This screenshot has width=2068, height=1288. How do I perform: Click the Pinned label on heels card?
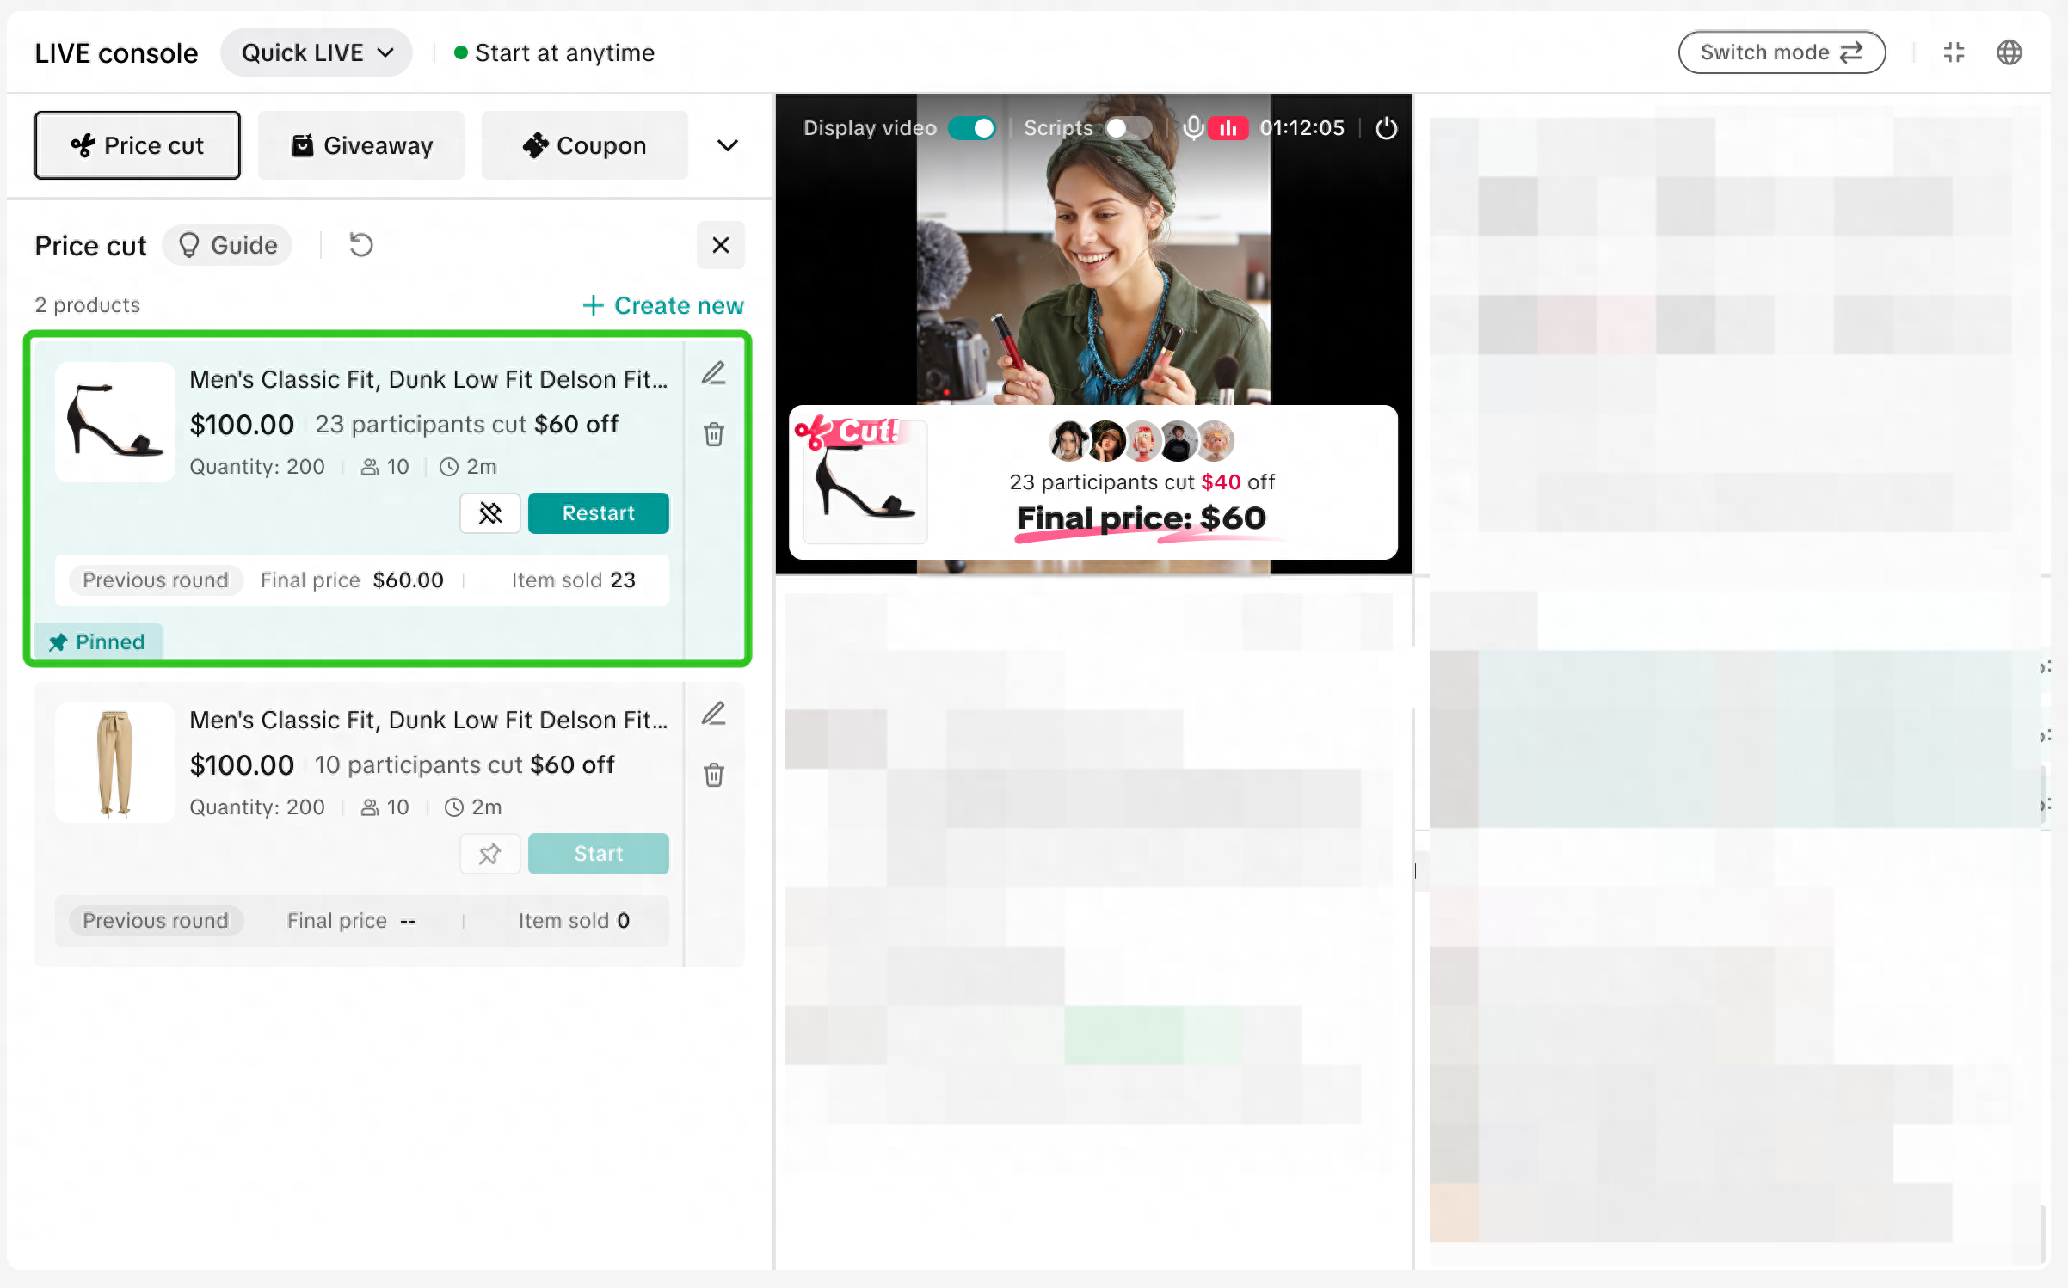tap(98, 642)
